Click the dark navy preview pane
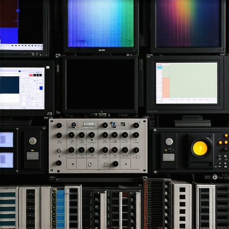229x229 pixels. (x=9, y=85)
